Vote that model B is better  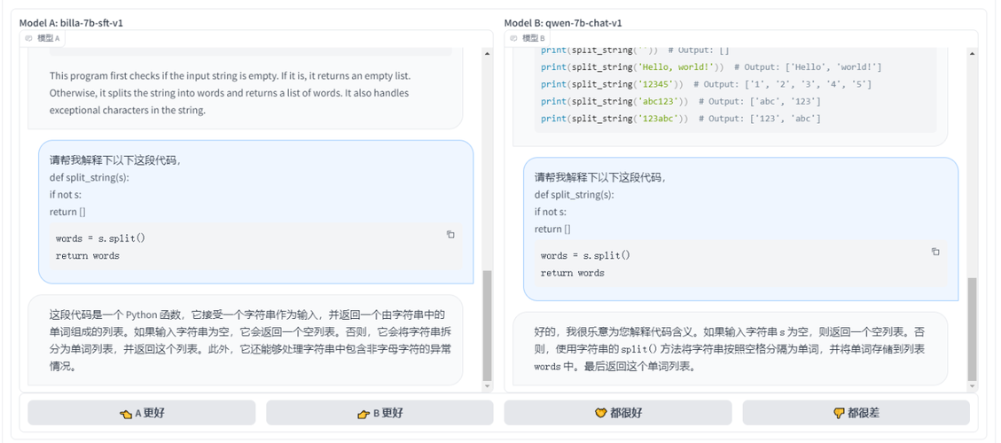379,413
